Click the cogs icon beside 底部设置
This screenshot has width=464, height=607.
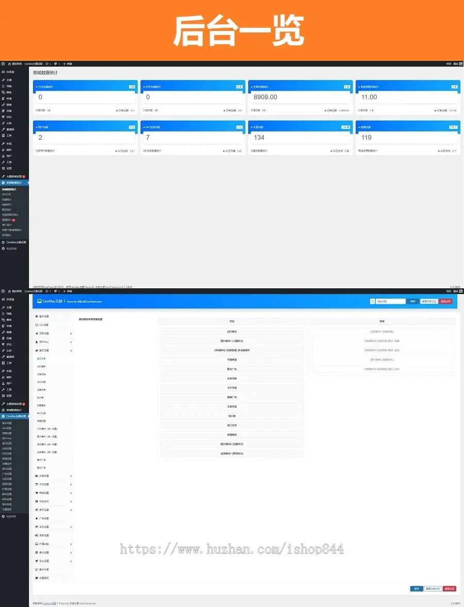[37, 535]
